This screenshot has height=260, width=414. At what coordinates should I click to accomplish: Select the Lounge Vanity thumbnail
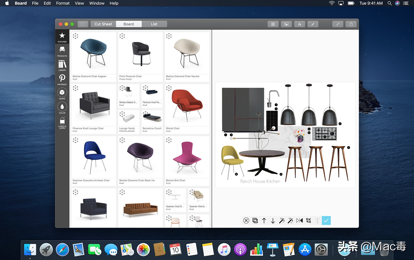(129, 118)
